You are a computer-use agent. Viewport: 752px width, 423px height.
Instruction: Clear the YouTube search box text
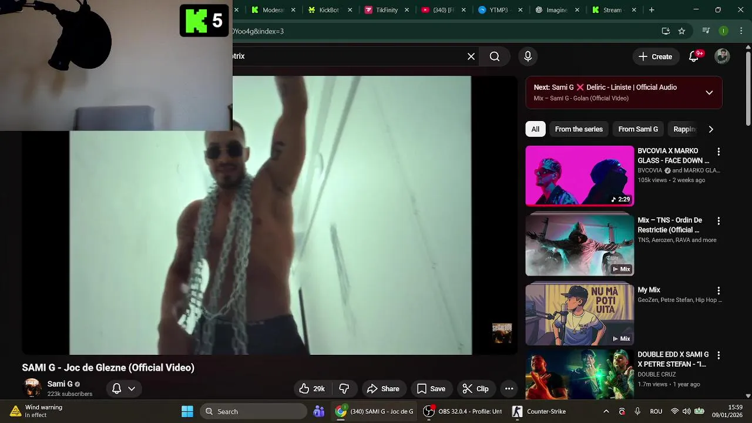(x=471, y=56)
